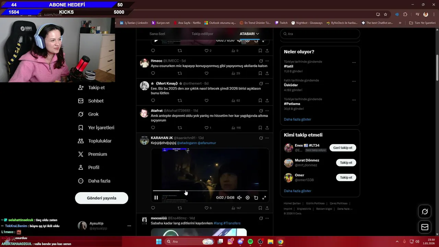439x247 pixels.
Task: Bookmark the KARAHAN JK post
Action: click(x=260, y=208)
